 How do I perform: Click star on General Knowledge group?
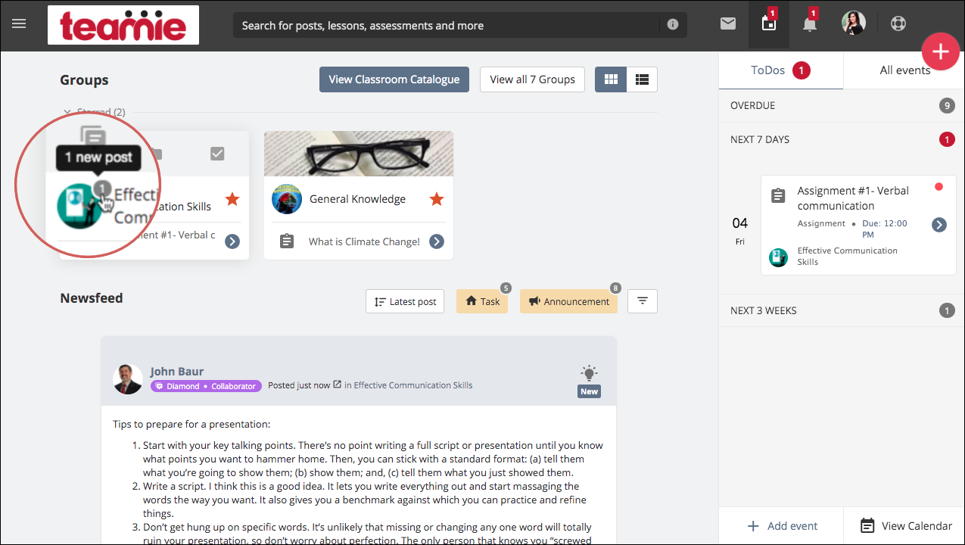tap(436, 199)
